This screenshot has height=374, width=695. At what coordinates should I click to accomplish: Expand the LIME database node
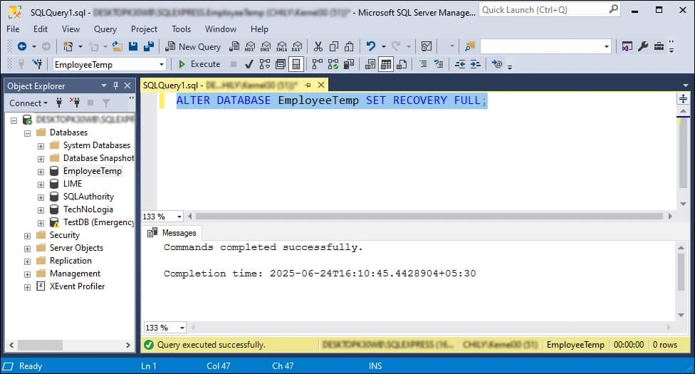41,185
